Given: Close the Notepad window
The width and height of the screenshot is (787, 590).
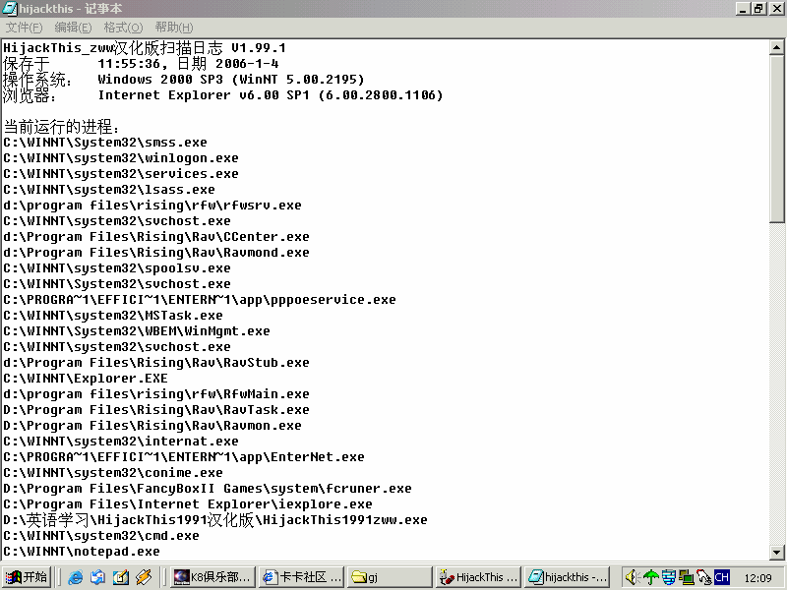Looking at the screenshot, I should tap(775, 9).
